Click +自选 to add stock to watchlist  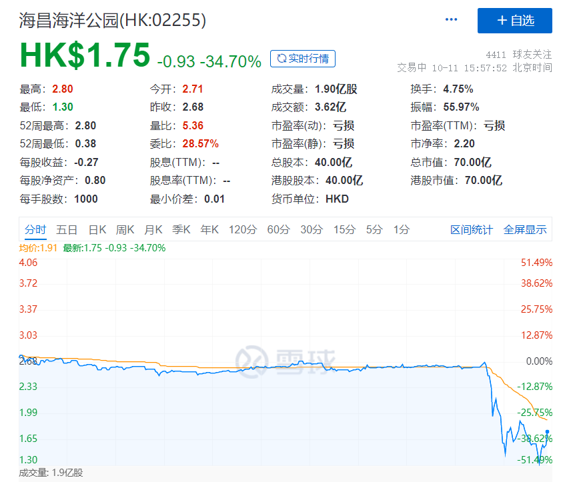click(515, 21)
